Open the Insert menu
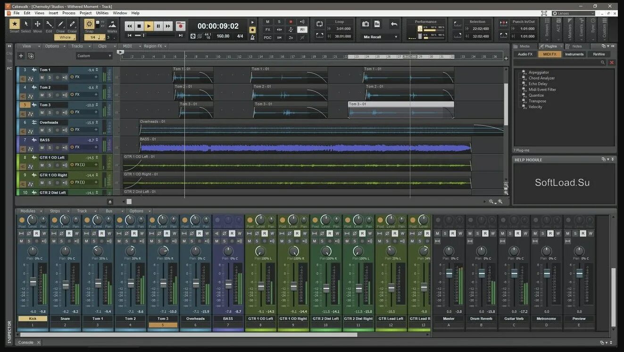Viewport: 624px width, 352px height. (x=53, y=13)
